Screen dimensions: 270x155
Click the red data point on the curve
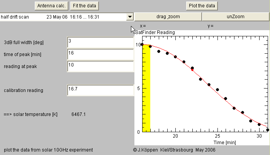[192, 70]
